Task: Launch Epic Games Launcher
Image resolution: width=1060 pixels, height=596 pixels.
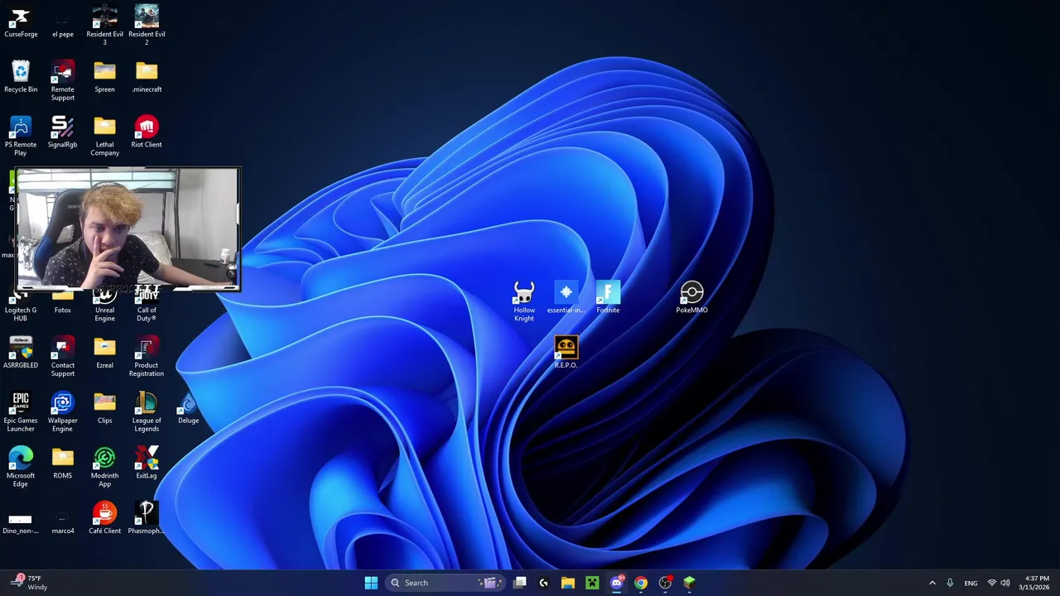Action: tap(21, 412)
